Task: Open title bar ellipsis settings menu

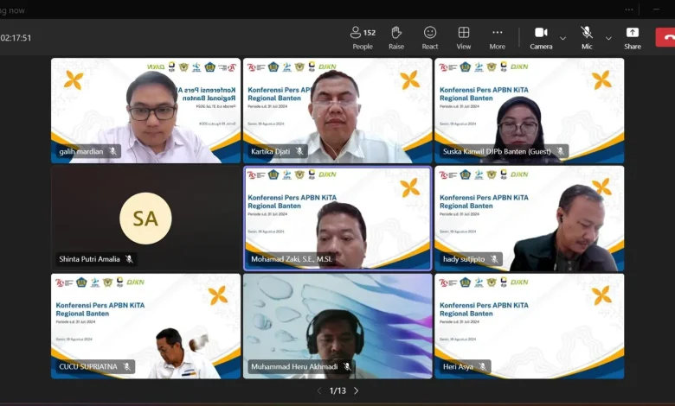Action: tap(629, 10)
